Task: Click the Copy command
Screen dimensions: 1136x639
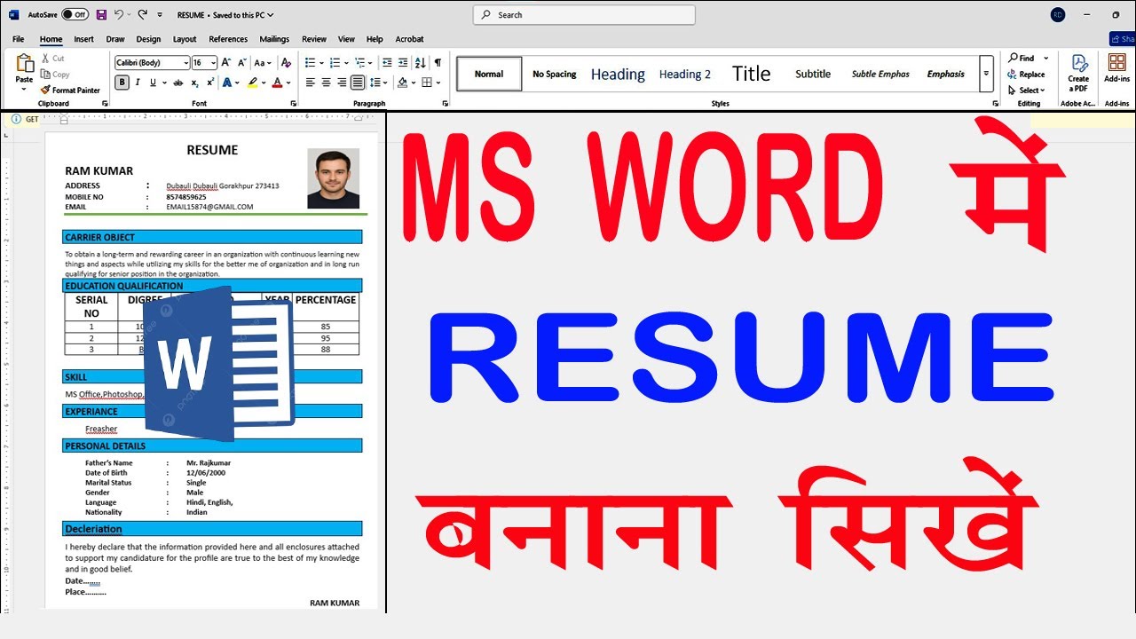Action: tap(55, 75)
